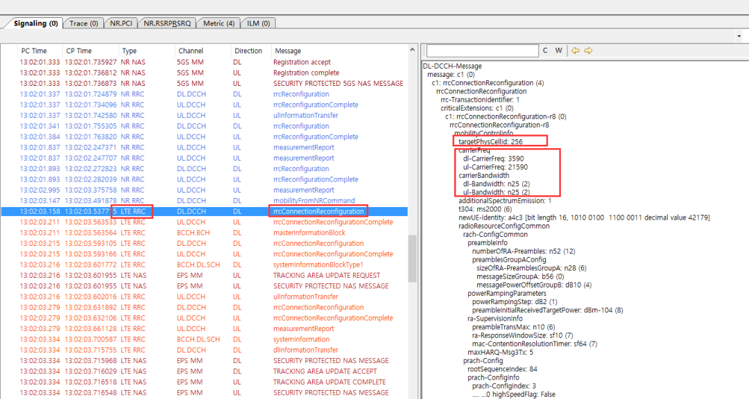Select the rach-ConfigCommon node
The image size is (749, 399).
(x=495, y=234)
